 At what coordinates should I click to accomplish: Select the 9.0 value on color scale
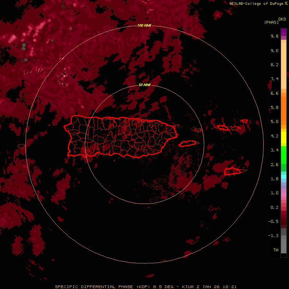pos(275,50)
